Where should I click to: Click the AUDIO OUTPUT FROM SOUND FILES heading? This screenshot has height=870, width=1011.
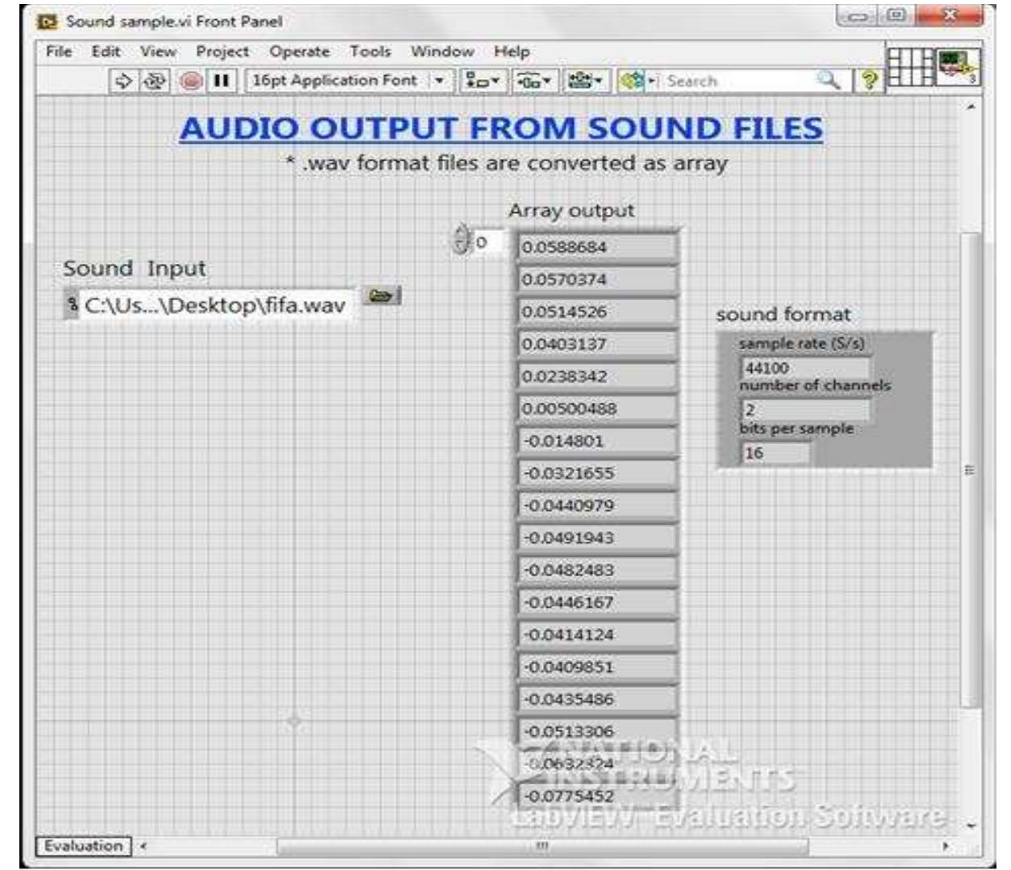tap(501, 128)
